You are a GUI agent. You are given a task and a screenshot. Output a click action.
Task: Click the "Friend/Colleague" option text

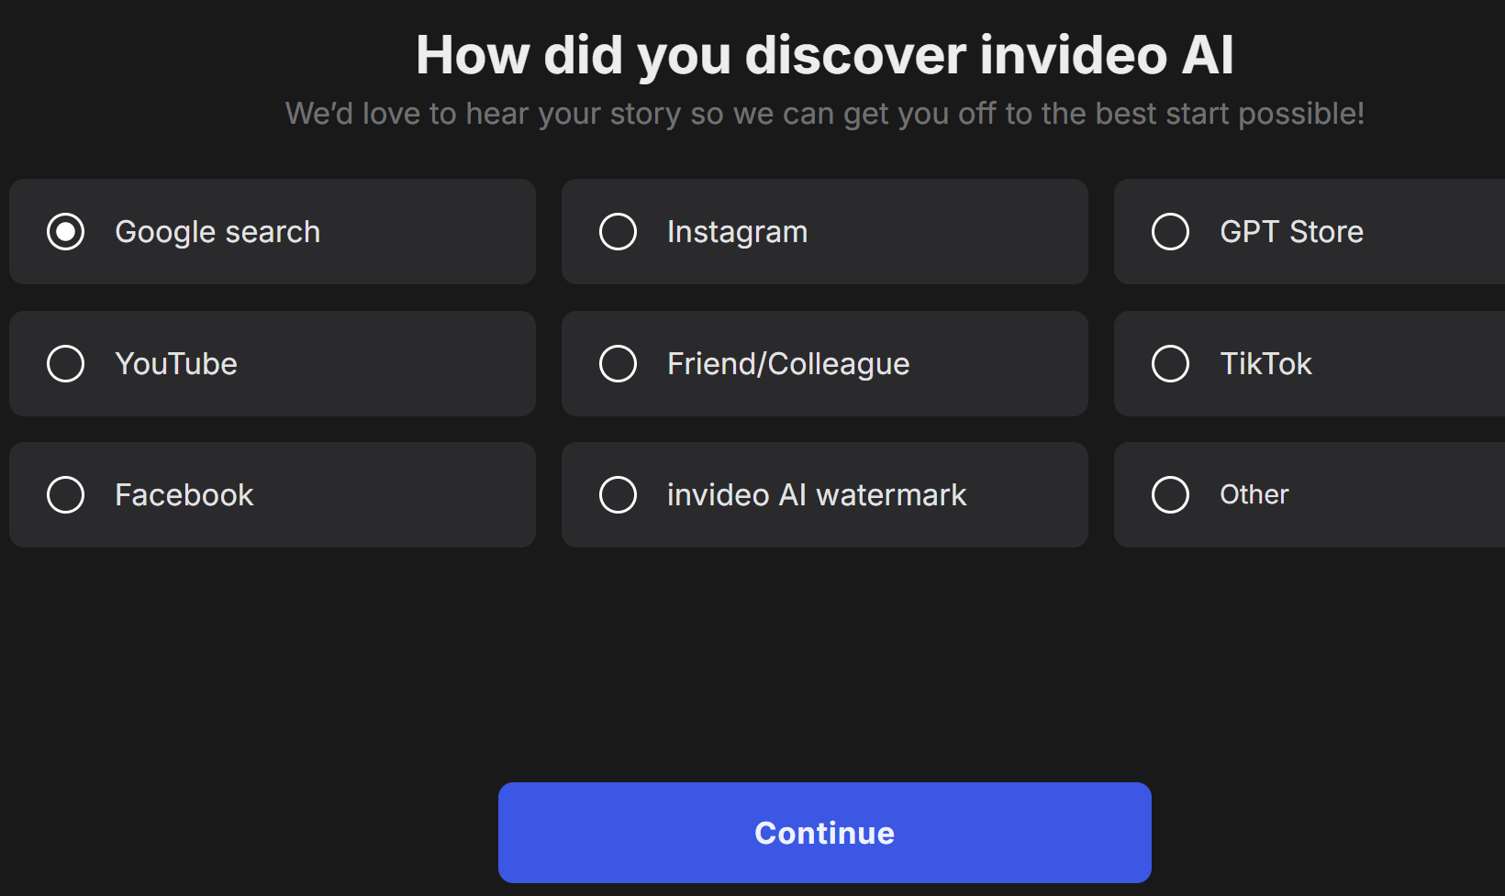click(788, 364)
